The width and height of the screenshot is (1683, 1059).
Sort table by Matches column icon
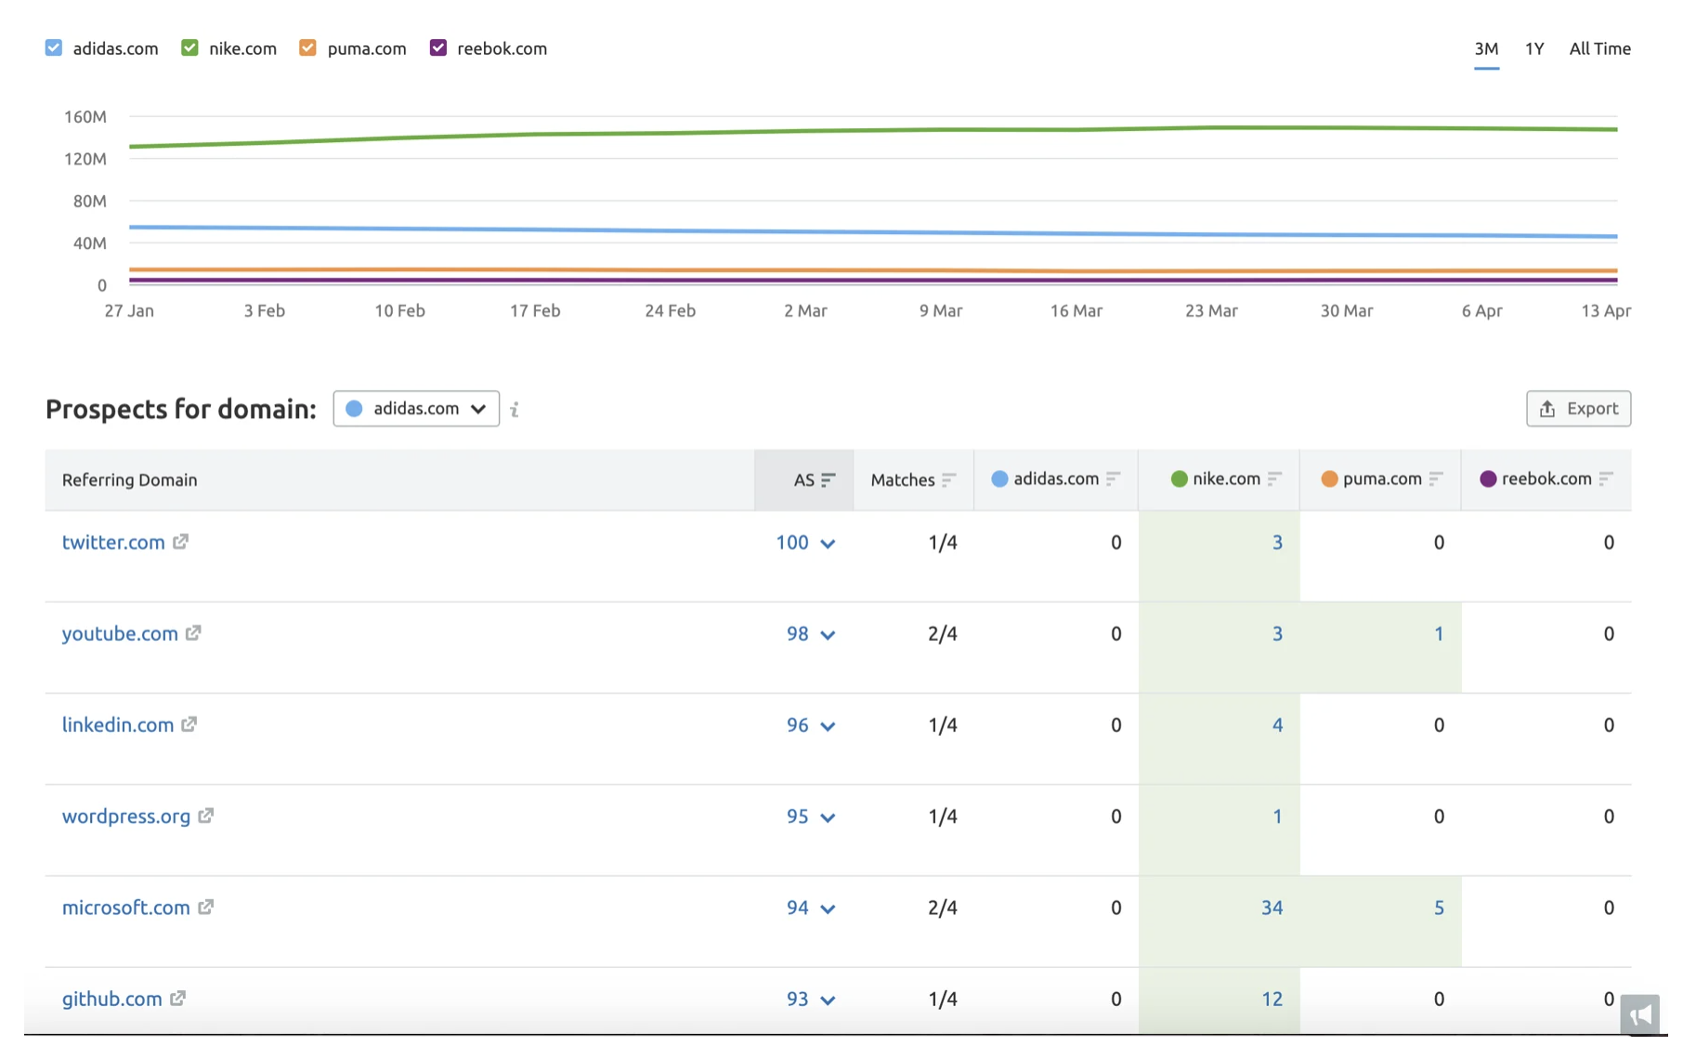point(948,479)
